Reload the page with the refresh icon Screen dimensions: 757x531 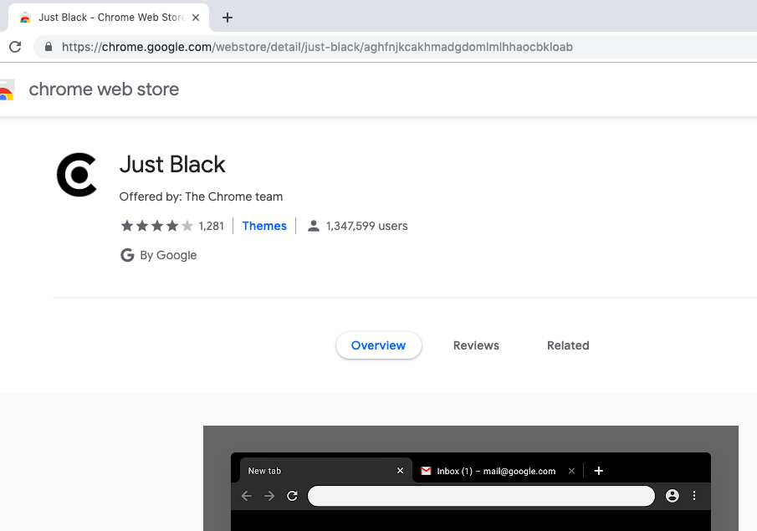(x=15, y=47)
